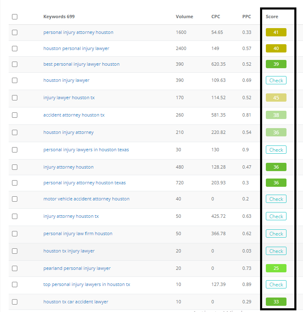This screenshot has width=303, height=312.
Task: Click the houston injury attorney link
Action: point(69,133)
